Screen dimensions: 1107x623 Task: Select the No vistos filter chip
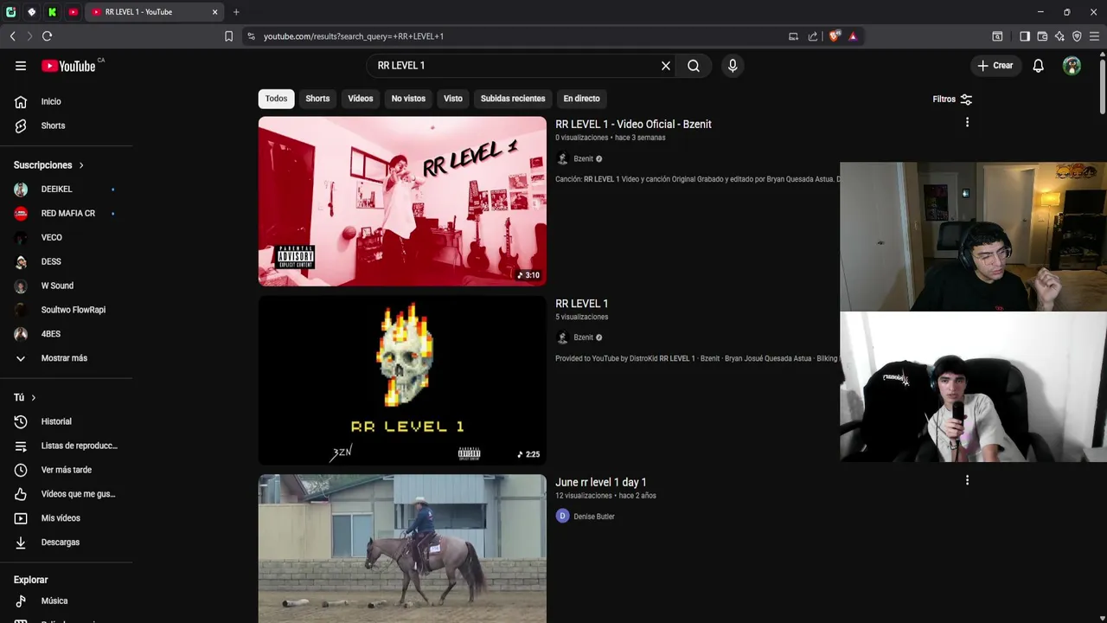click(408, 99)
